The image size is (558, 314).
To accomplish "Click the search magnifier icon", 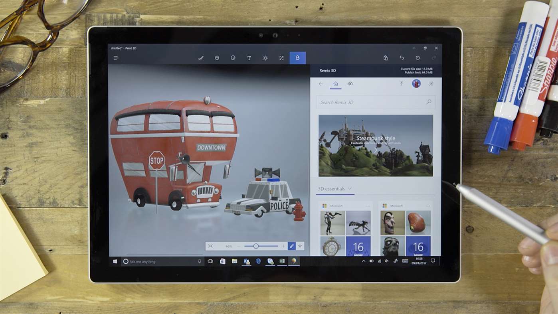I will click(x=429, y=102).
